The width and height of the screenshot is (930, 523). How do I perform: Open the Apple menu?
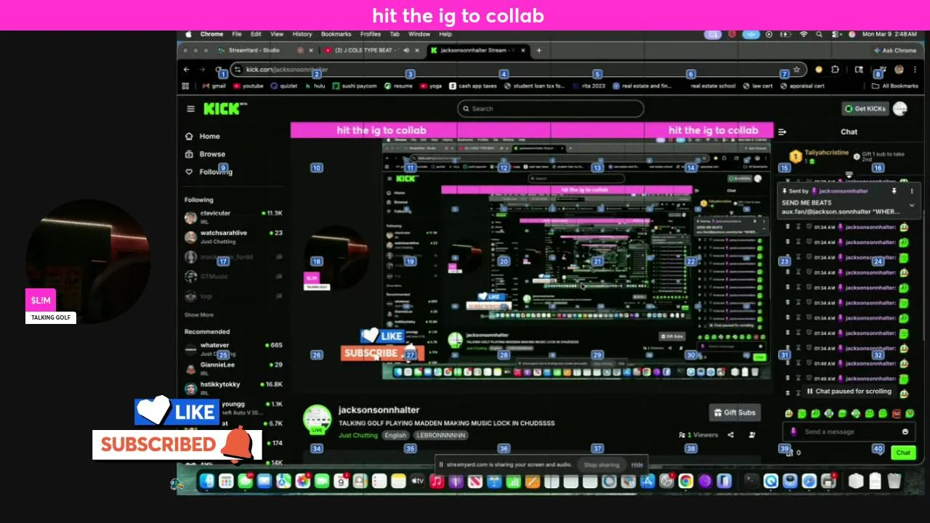pos(188,34)
